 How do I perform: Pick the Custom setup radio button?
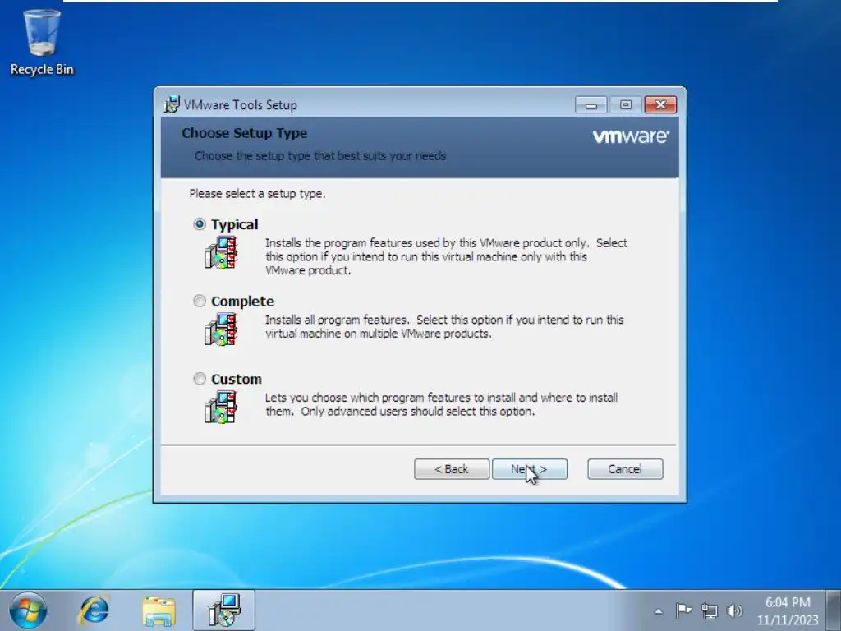pos(200,379)
